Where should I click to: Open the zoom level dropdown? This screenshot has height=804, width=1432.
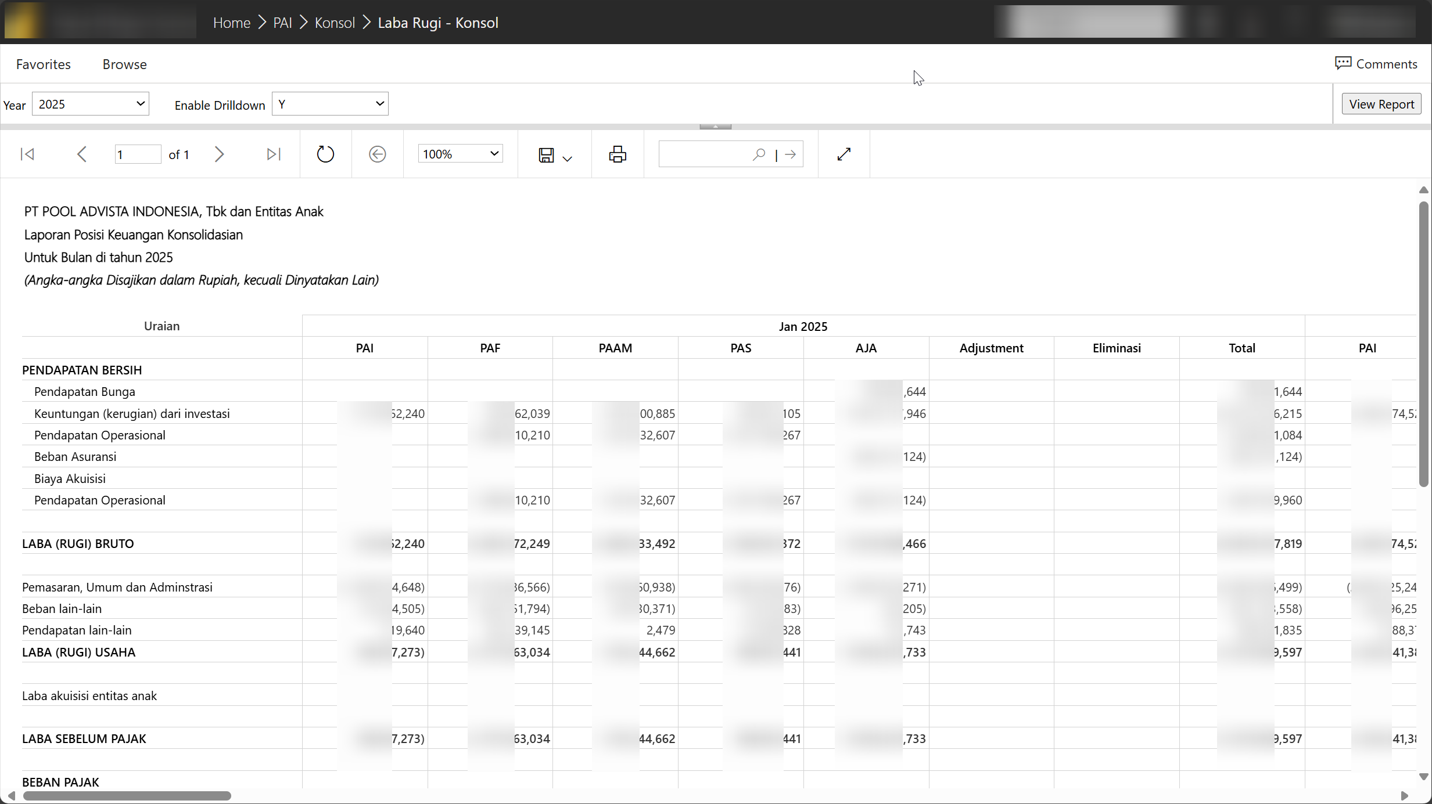(x=460, y=154)
